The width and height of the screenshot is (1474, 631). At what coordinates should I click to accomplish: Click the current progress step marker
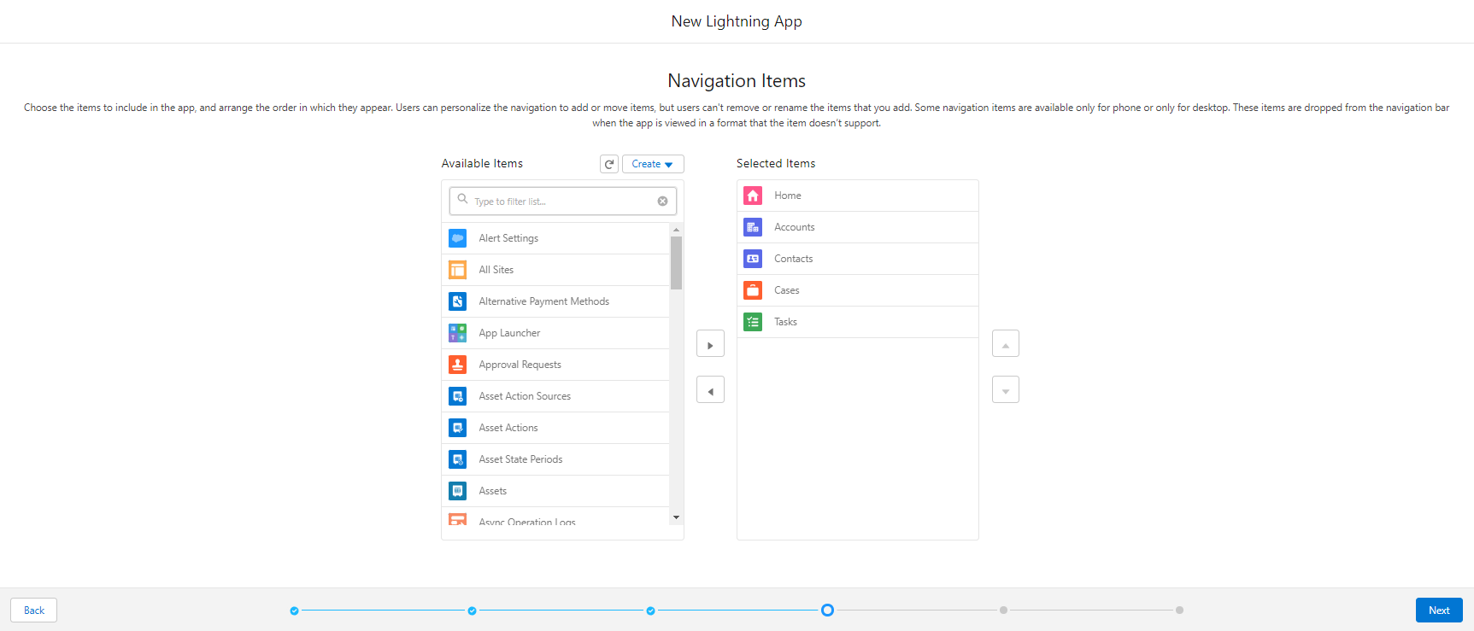click(827, 611)
